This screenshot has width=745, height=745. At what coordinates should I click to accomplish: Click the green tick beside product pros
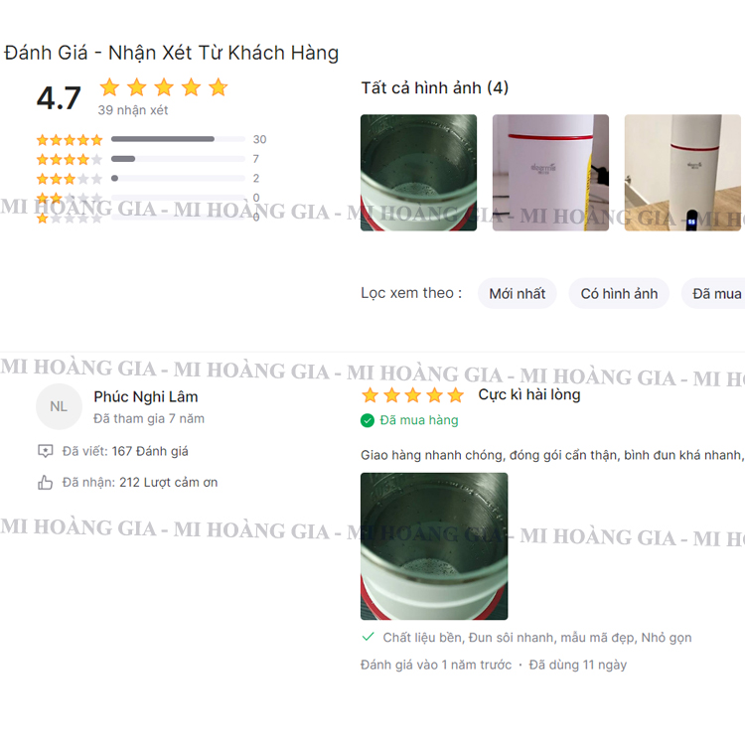click(x=369, y=637)
